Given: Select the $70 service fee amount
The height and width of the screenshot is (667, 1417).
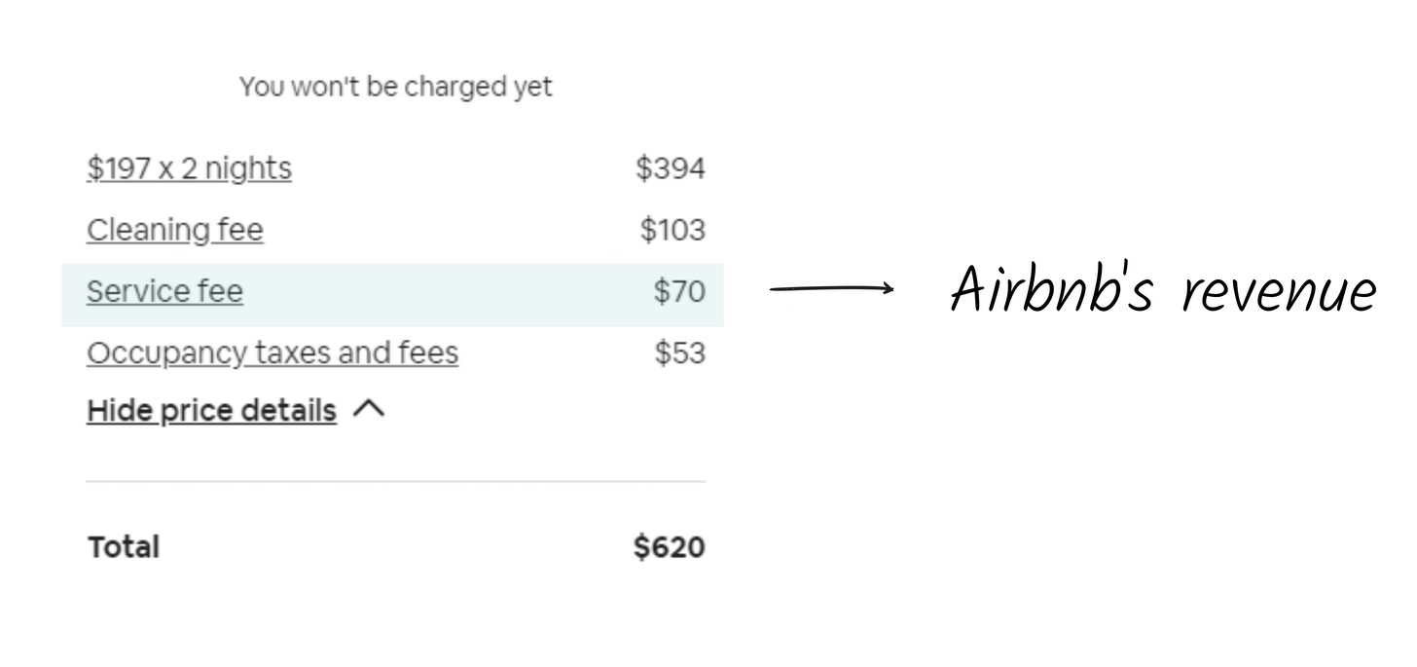Looking at the screenshot, I should (x=679, y=291).
